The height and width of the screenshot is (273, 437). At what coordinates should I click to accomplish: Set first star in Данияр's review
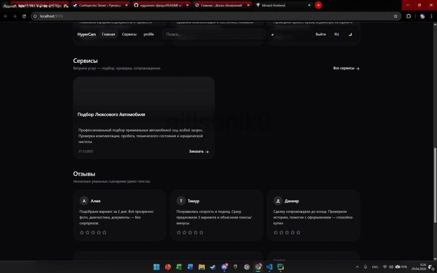(276, 232)
